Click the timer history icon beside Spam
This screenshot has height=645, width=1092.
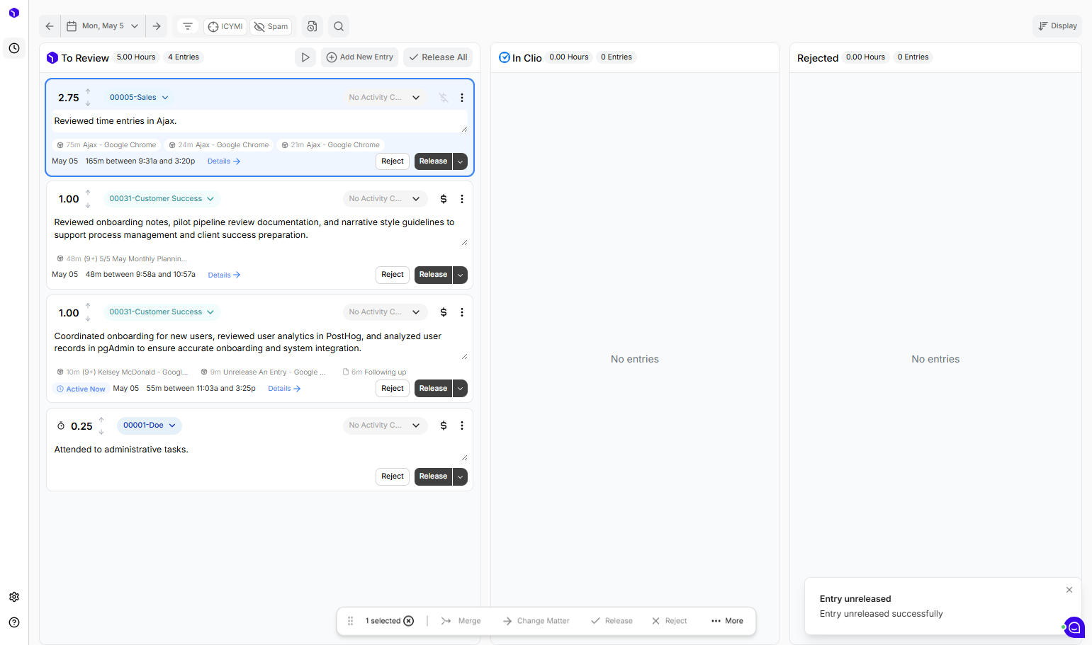tap(312, 26)
